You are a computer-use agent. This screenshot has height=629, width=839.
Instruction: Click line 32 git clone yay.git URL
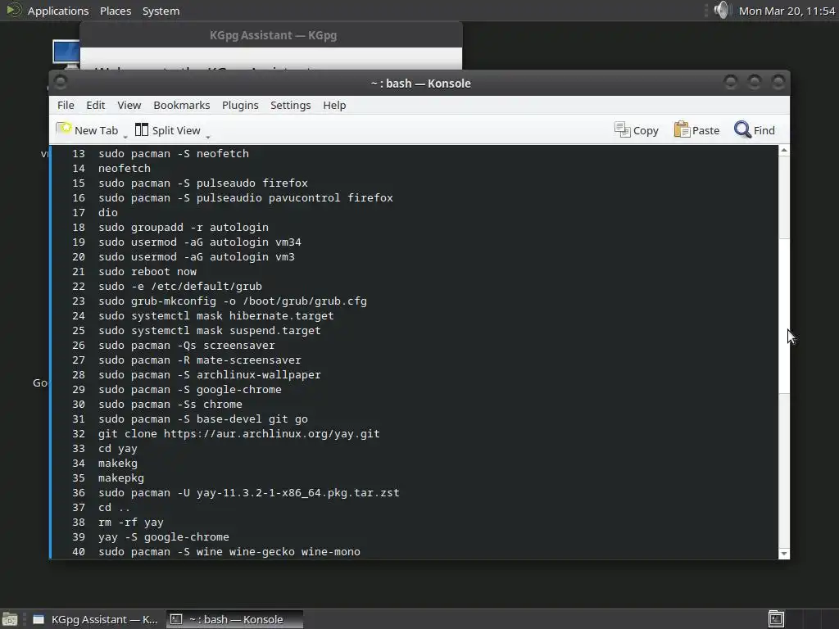[x=239, y=434]
